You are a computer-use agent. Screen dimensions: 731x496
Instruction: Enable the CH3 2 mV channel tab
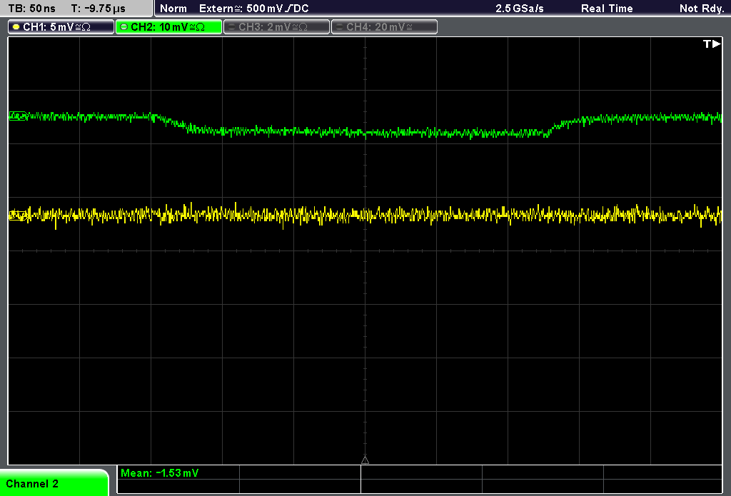click(x=276, y=27)
